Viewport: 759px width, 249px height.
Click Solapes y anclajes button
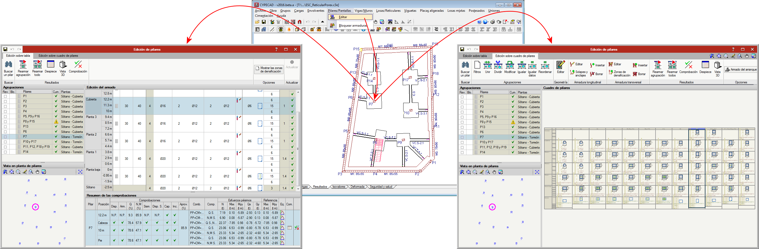pyautogui.click(x=579, y=73)
